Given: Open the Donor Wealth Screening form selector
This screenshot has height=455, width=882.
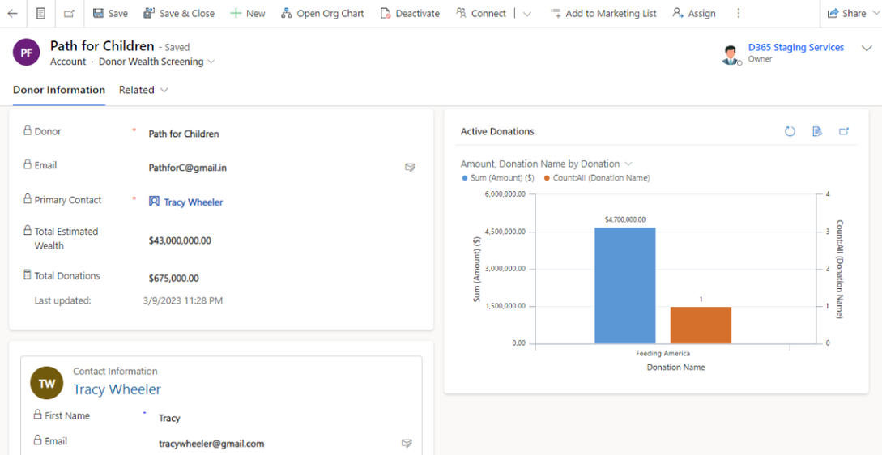Looking at the screenshot, I should (211, 62).
